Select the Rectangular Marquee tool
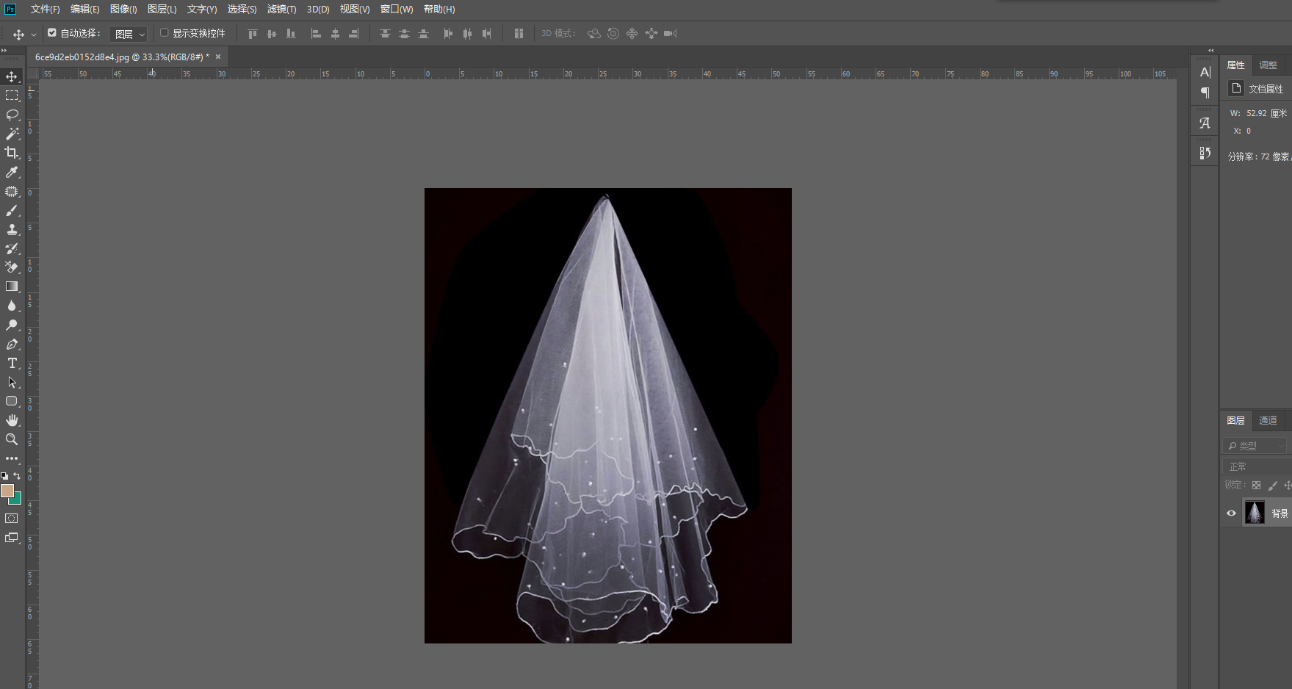 coord(12,95)
